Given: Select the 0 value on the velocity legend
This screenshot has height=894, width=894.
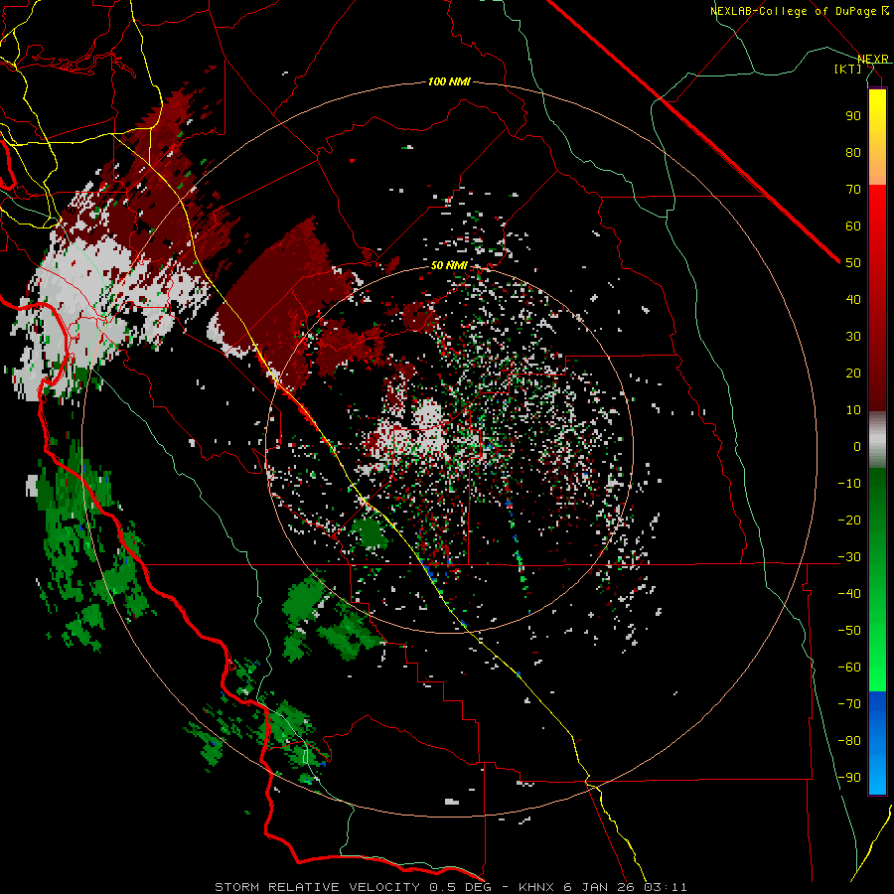Looking at the screenshot, I should 857,446.
